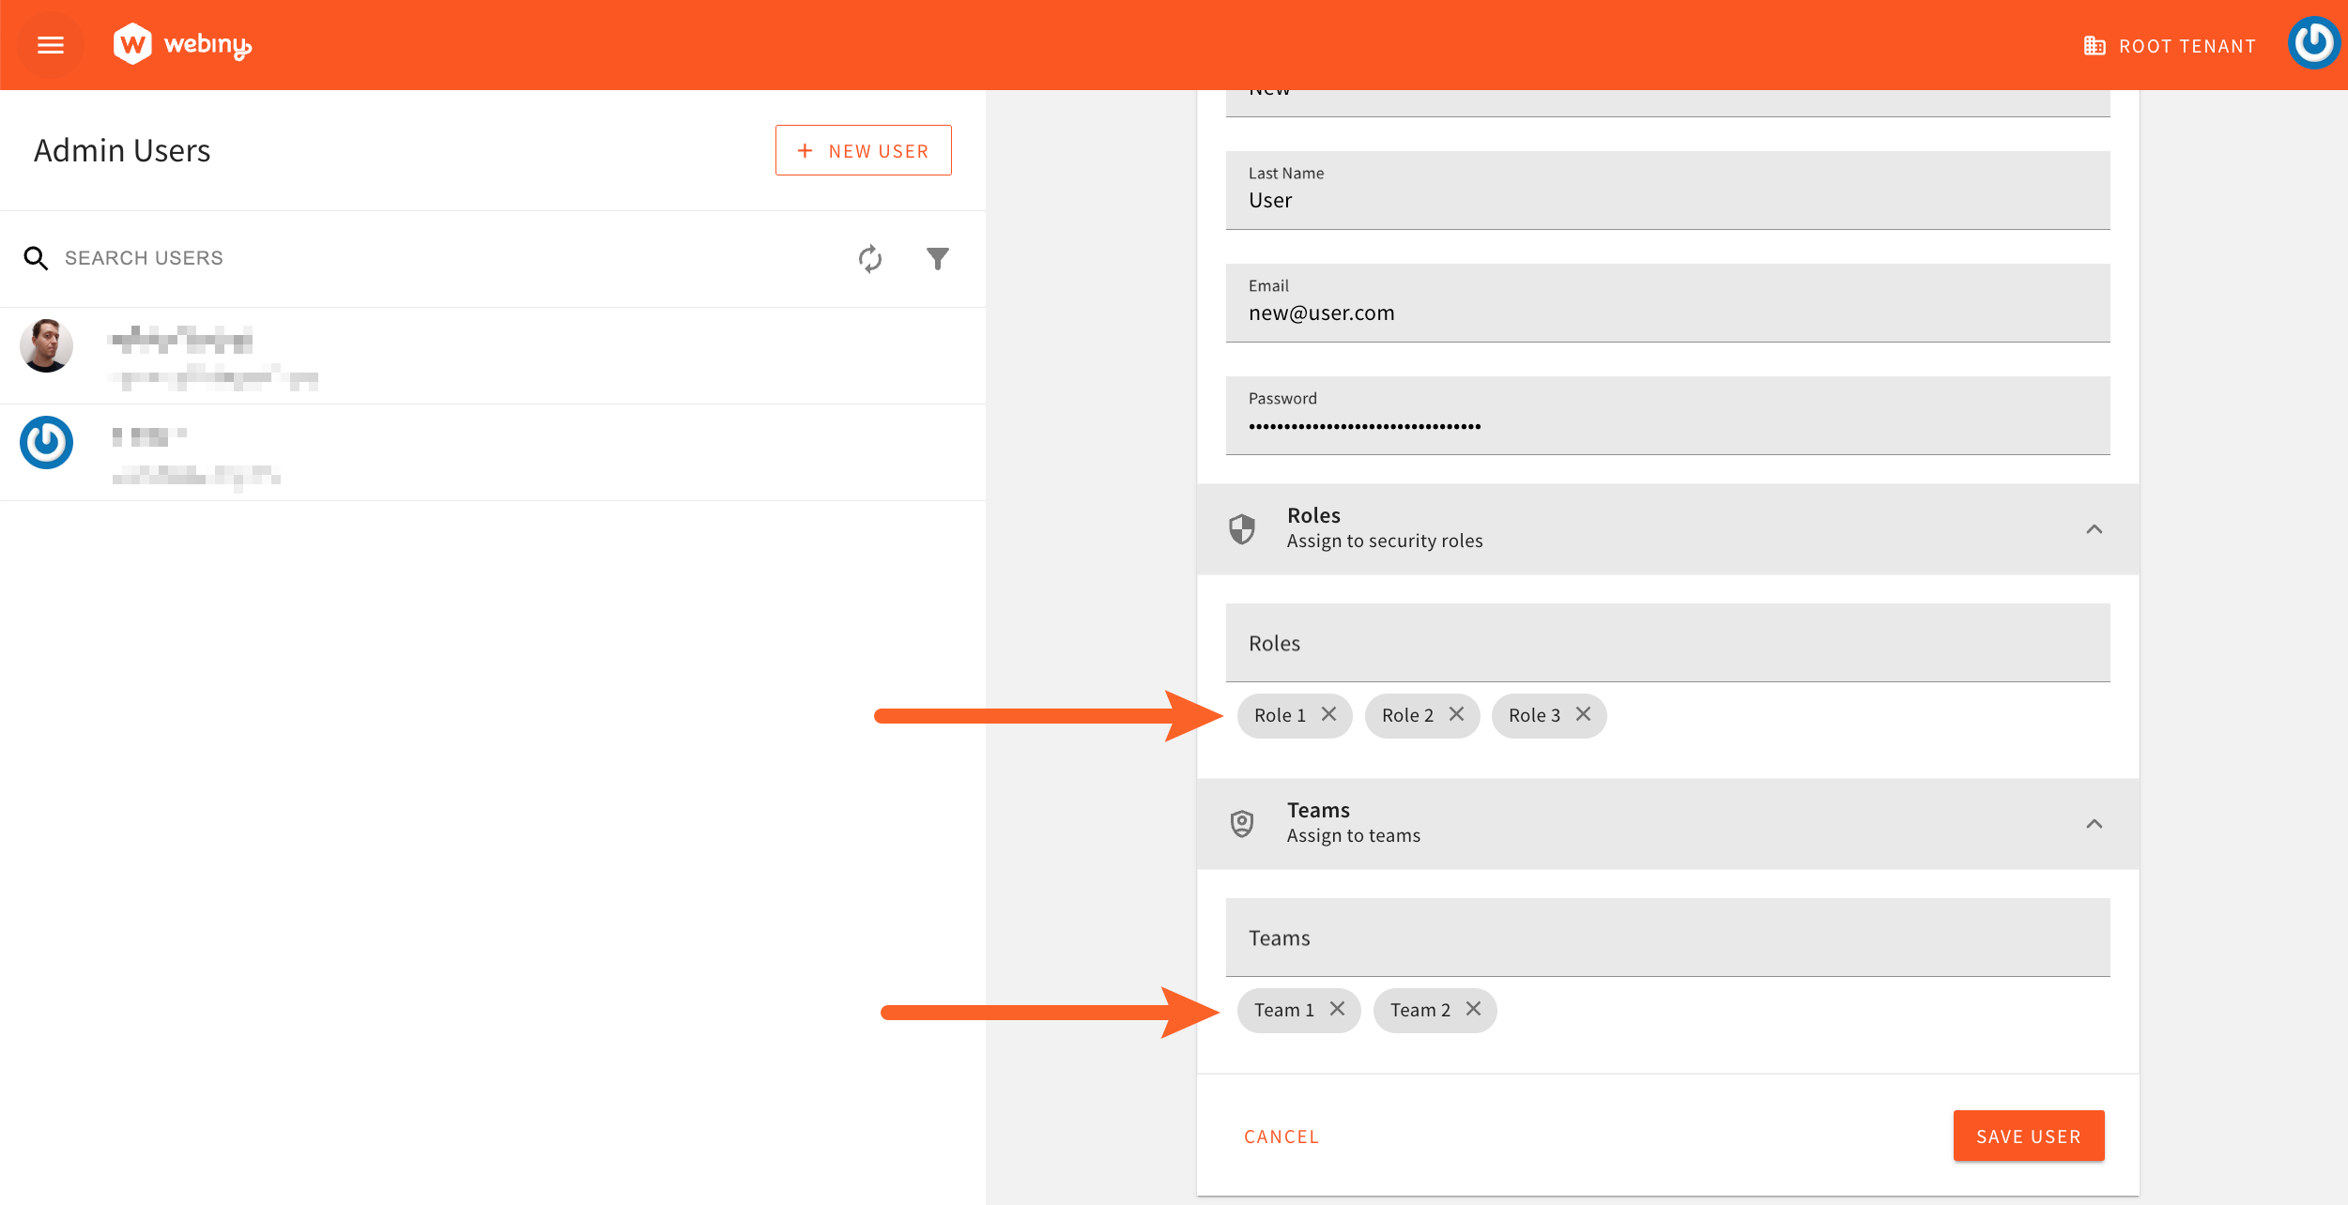The image size is (2348, 1205).
Task: Click the search users magnifier icon
Action: [36, 257]
